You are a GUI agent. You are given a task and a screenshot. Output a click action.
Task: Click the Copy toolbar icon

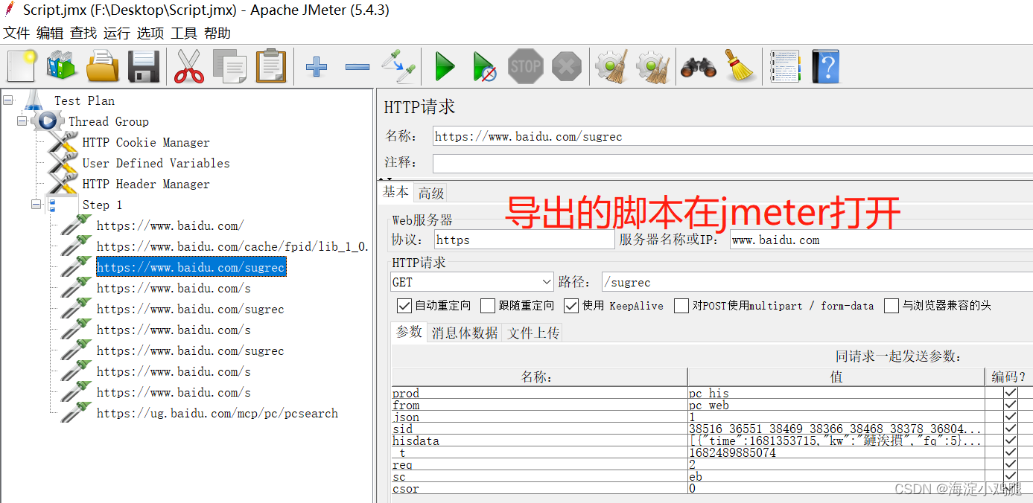click(230, 66)
